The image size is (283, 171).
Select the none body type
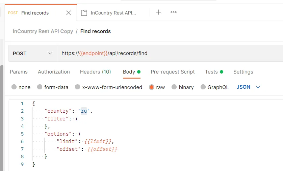pyautogui.click(x=14, y=87)
